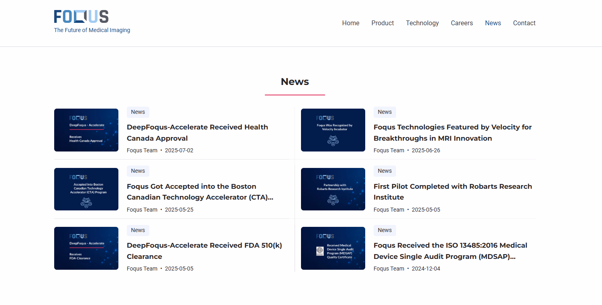Click News tag above Health Canada article
The image size is (602, 305).
click(138, 112)
